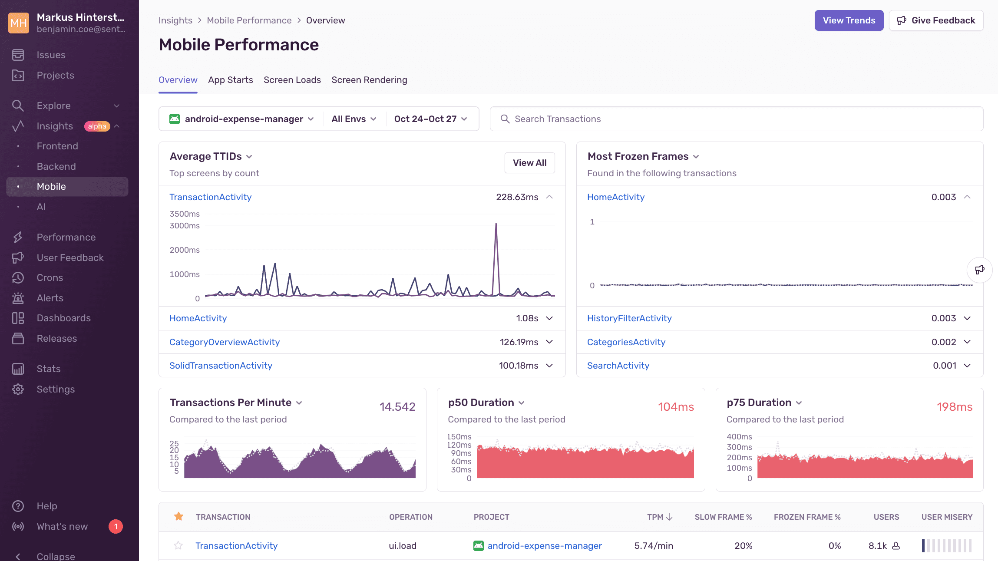998x561 pixels.
Task: Star the TransactionActivity row in the table
Action: tap(178, 546)
